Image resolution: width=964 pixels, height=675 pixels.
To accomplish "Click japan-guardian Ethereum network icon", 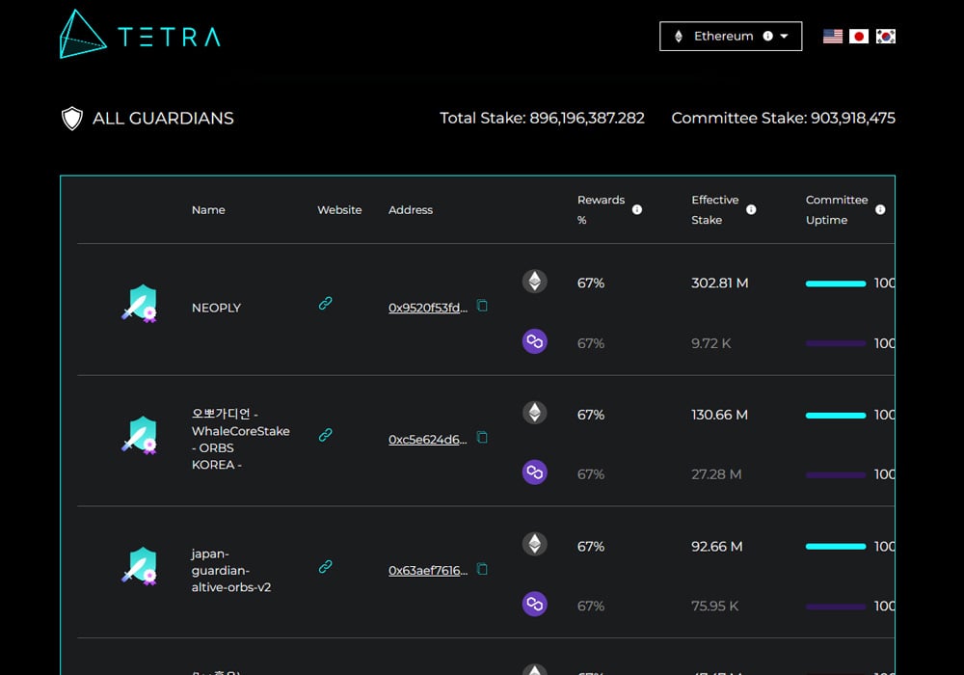I will point(535,544).
